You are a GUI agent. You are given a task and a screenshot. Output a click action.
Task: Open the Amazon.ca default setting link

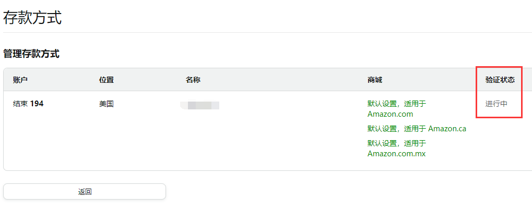pyautogui.click(x=417, y=129)
